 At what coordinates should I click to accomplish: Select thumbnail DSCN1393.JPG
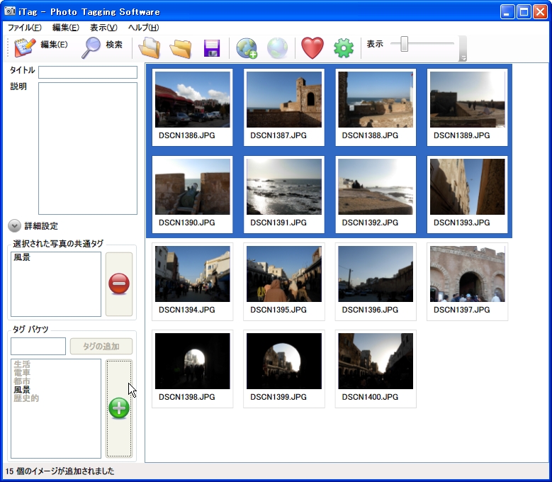[x=467, y=194]
